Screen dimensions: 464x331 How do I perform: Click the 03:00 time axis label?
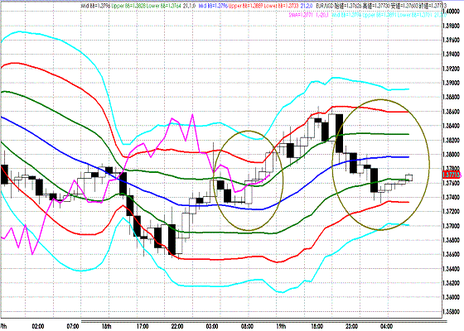point(212,326)
